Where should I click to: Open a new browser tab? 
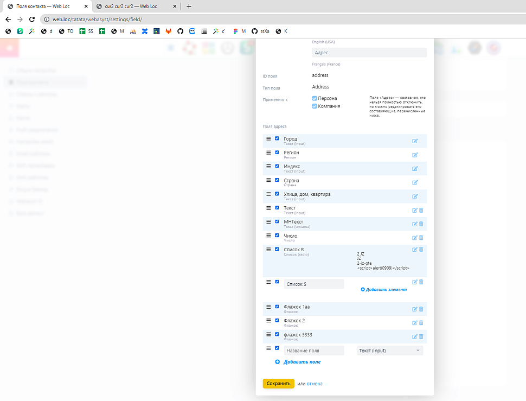pos(189,7)
